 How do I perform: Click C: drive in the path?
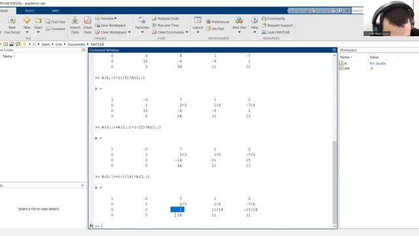(x=34, y=45)
